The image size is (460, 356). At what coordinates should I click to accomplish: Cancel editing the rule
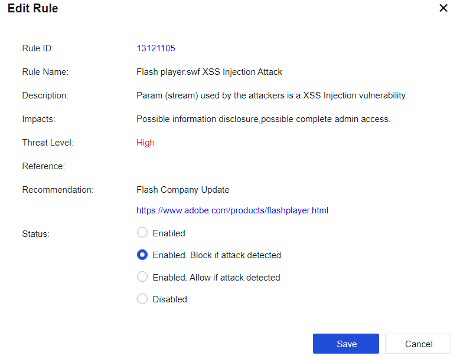418,344
